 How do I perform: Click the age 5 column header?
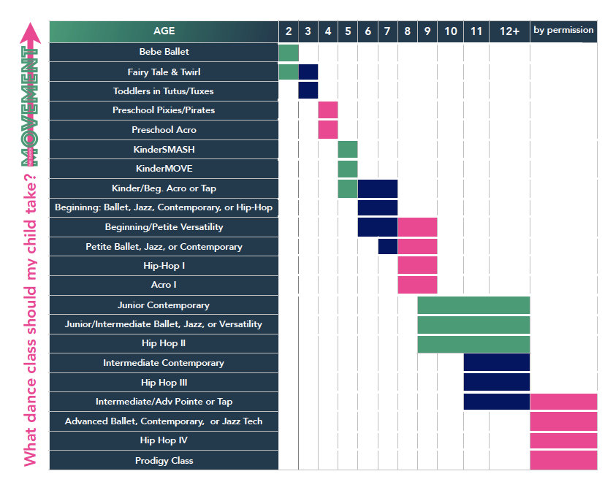348,31
